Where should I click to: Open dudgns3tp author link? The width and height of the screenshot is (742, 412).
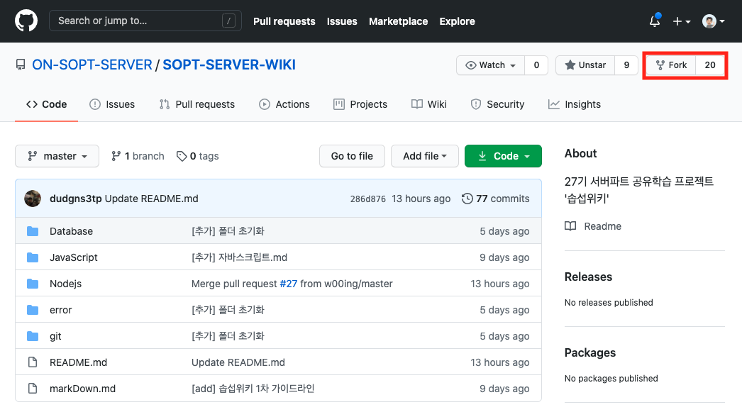pos(76,199)
